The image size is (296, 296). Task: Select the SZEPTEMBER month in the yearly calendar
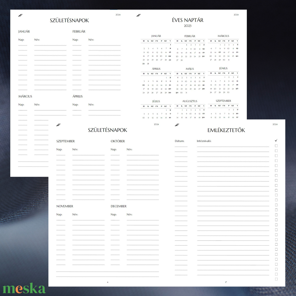click(x=223, y=101)
